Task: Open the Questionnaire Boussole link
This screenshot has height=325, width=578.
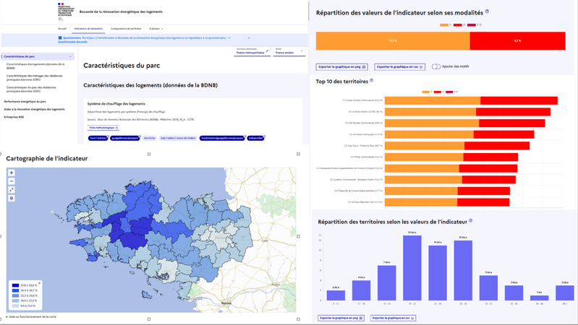Action: [72, 42]
